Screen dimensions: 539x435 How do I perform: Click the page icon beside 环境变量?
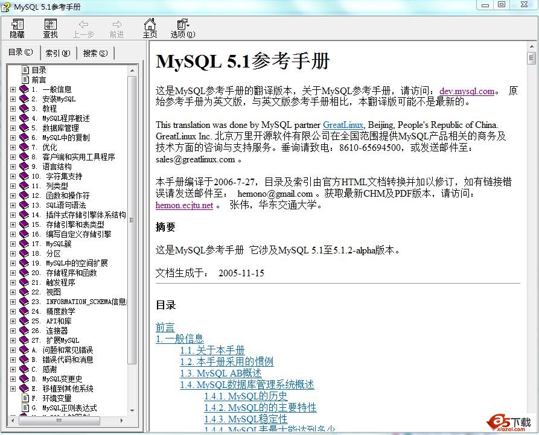(x=25, y=398)
